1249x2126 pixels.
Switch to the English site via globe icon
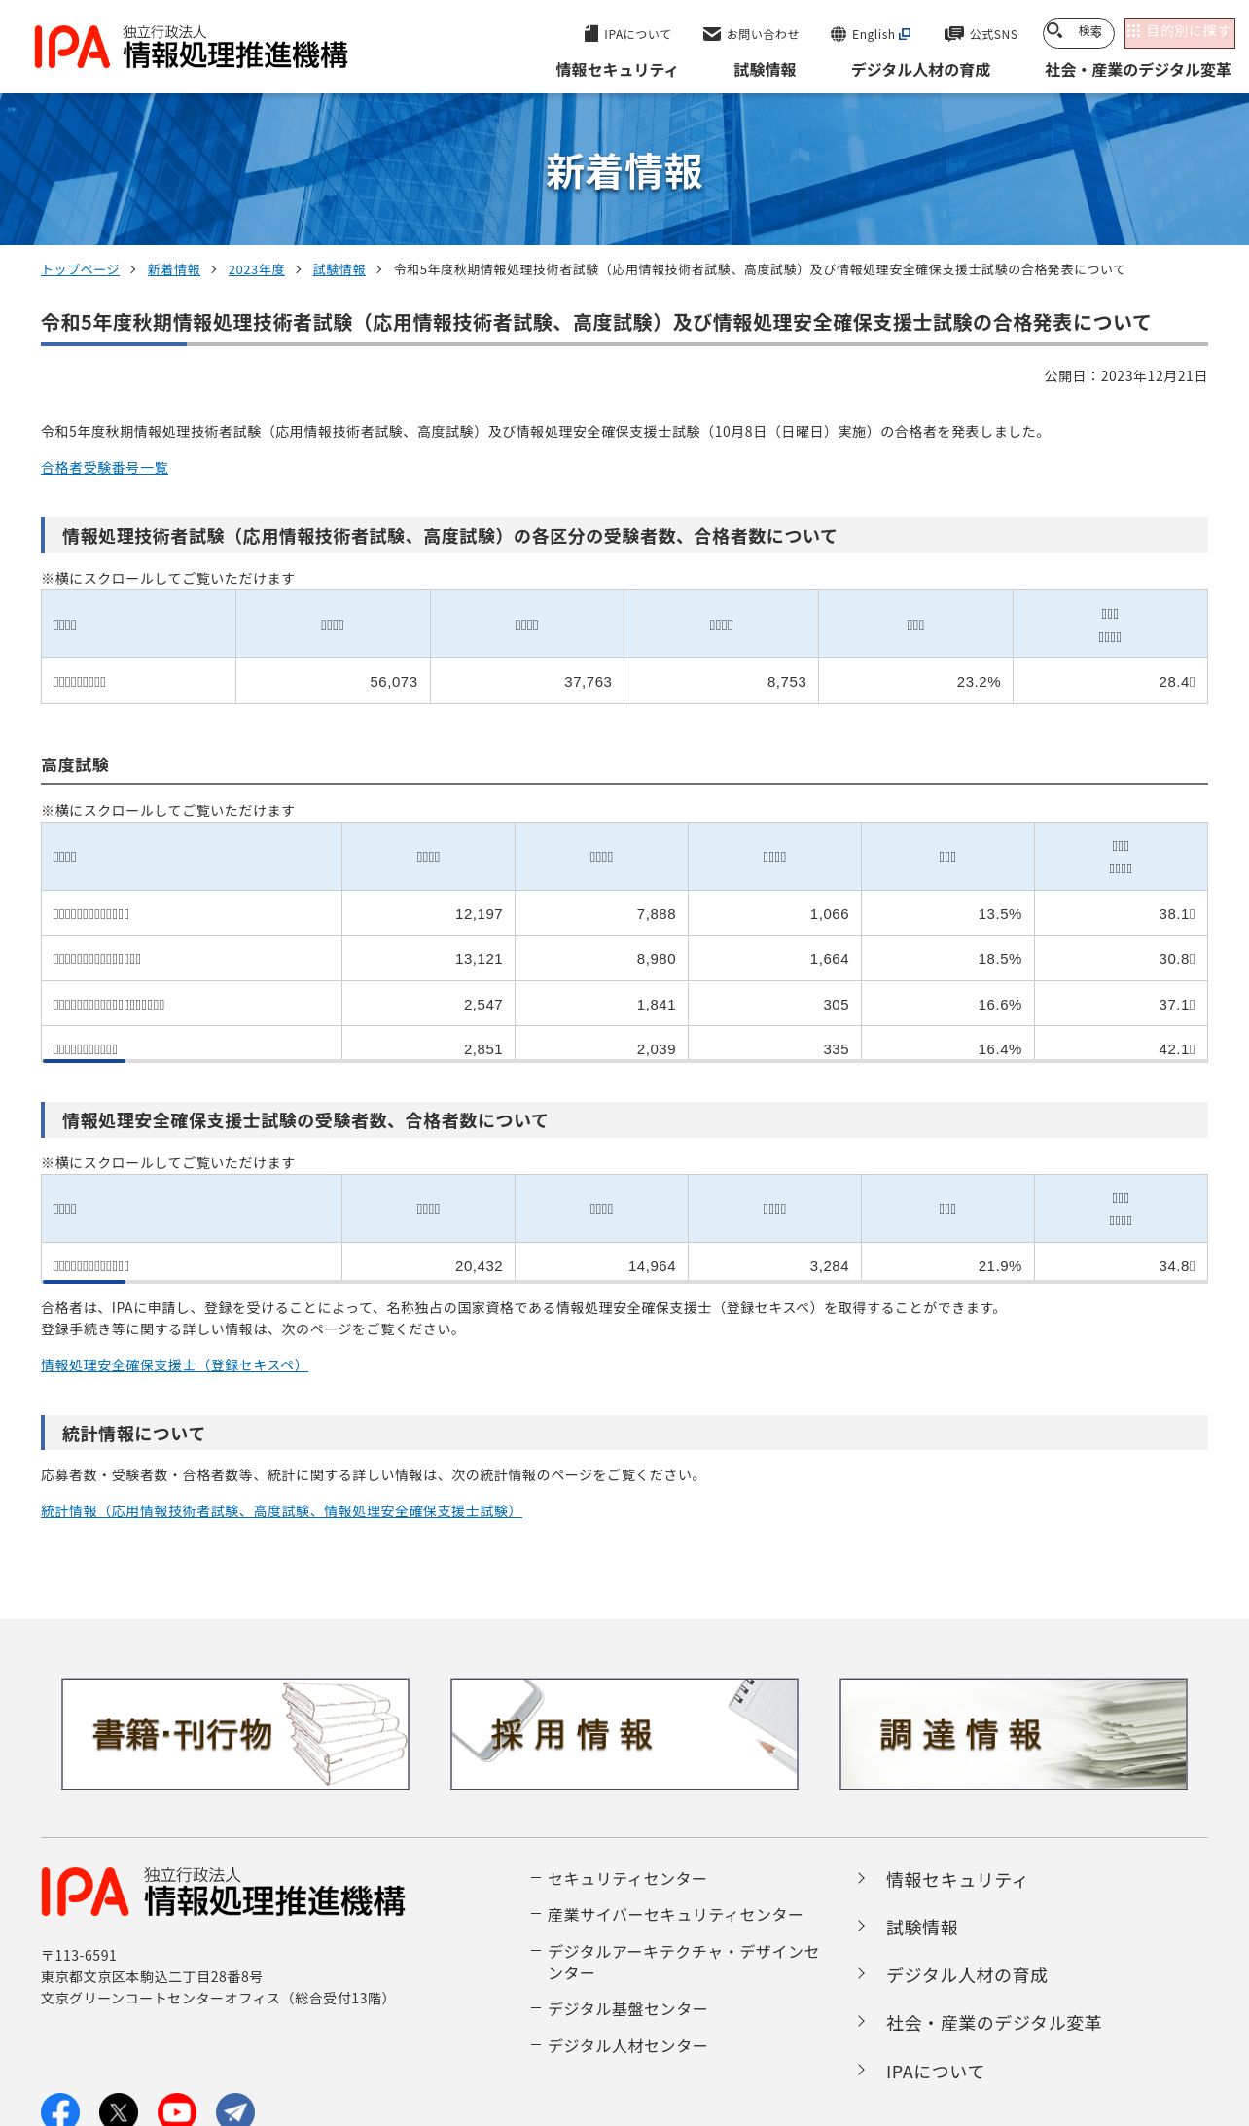click(839, 34)
